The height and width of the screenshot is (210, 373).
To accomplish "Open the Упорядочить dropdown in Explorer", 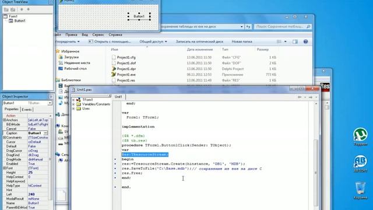I will [68, 41].
